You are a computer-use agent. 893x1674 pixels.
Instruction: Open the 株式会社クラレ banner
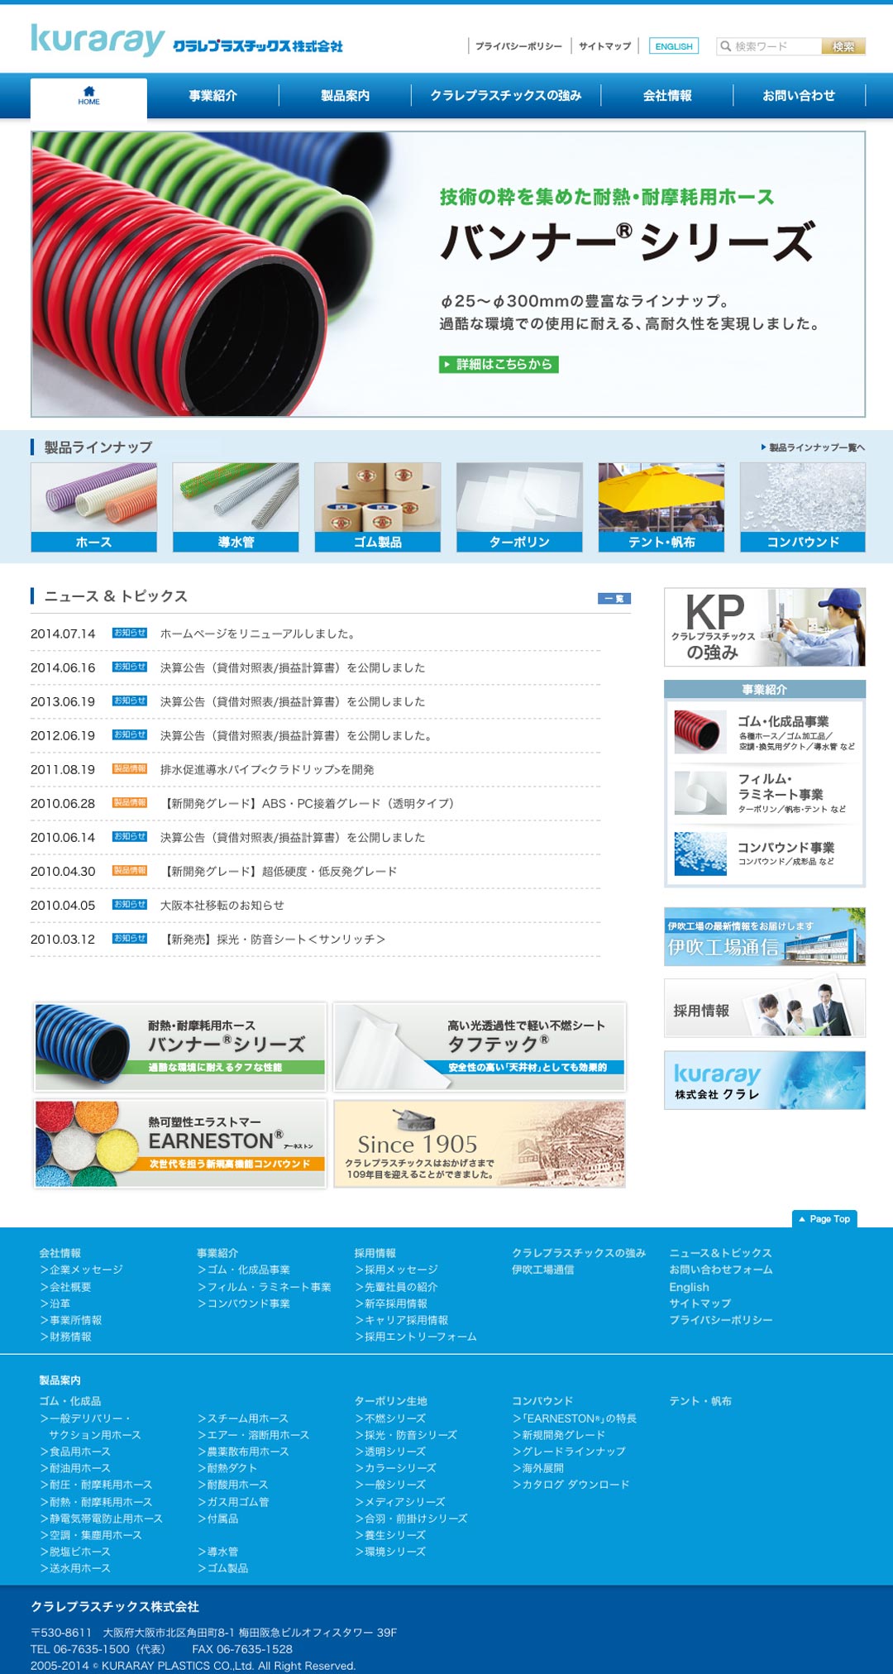point(765,1080)
